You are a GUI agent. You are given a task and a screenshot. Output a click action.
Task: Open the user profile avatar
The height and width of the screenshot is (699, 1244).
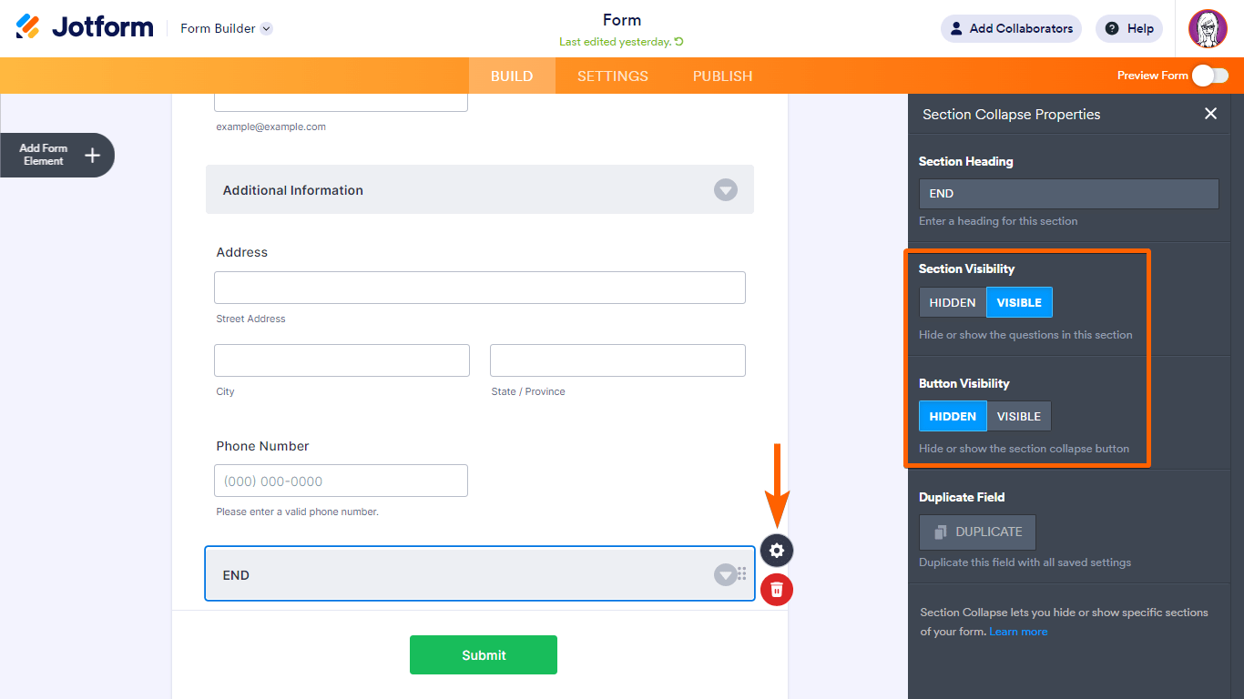click(x=1208, y=29)
